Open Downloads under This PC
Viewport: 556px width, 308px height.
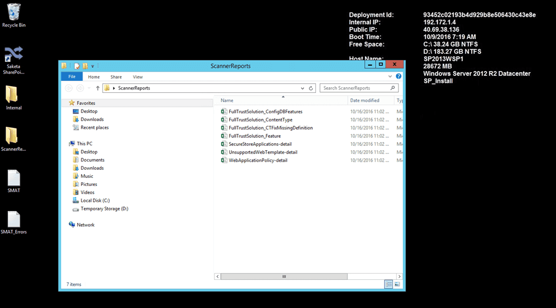click(92, 168)
